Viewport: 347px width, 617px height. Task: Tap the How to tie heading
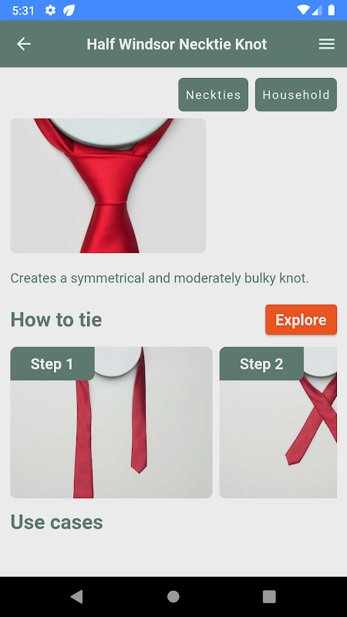pos(56,319)
